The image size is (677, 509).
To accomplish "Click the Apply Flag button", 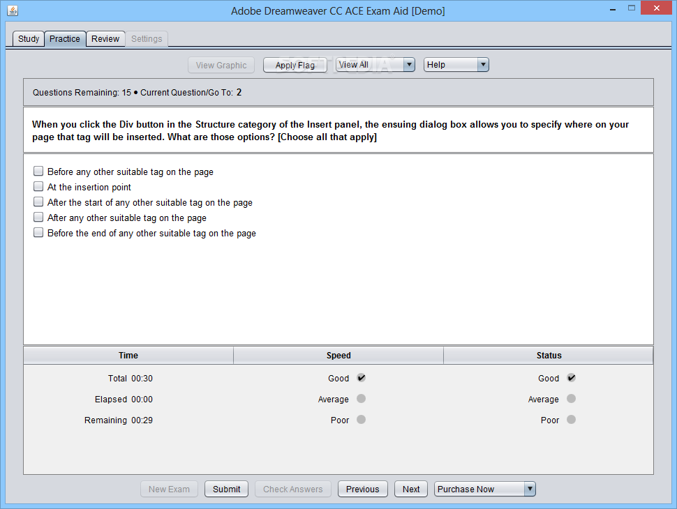I will [295, 65].
